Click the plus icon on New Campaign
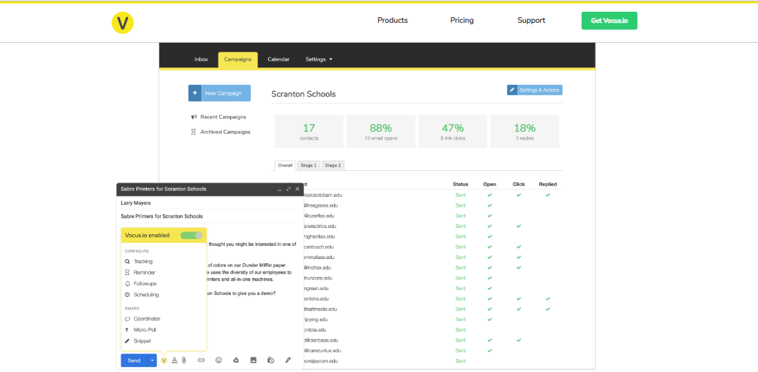The image size is (758, 372). pyautogui.click(x=195, y=93)
